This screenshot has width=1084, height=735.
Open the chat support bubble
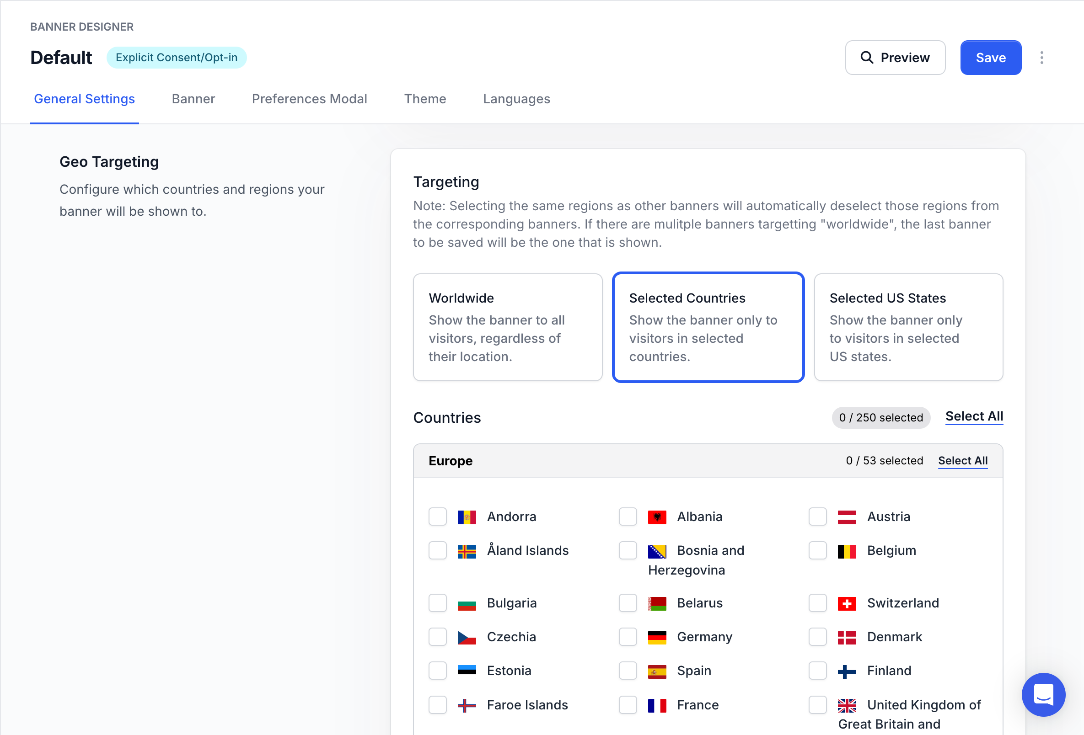click(1043, 694)
